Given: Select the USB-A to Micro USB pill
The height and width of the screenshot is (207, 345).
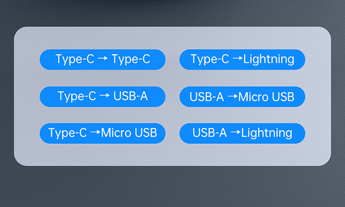Looking at the screenshot, I should coord(242,97).
